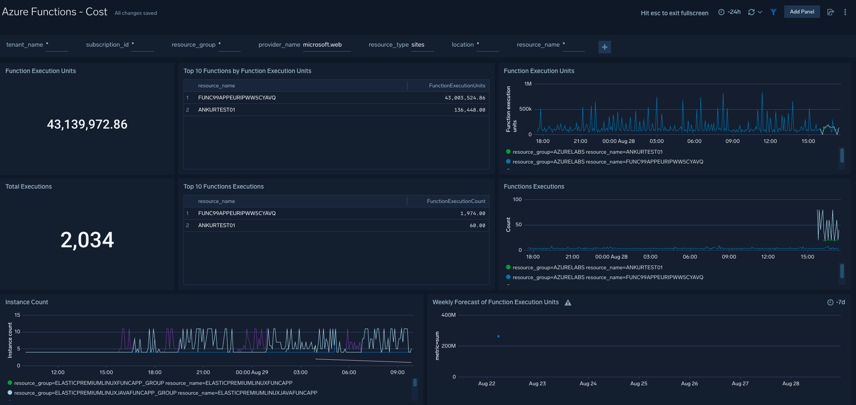Click Top 10 Functions by Function Execution Units title

coord(247,71)
